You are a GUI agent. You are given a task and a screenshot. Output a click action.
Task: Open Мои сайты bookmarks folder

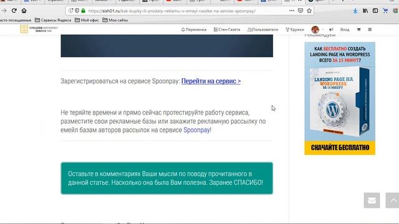coord(115,20)
